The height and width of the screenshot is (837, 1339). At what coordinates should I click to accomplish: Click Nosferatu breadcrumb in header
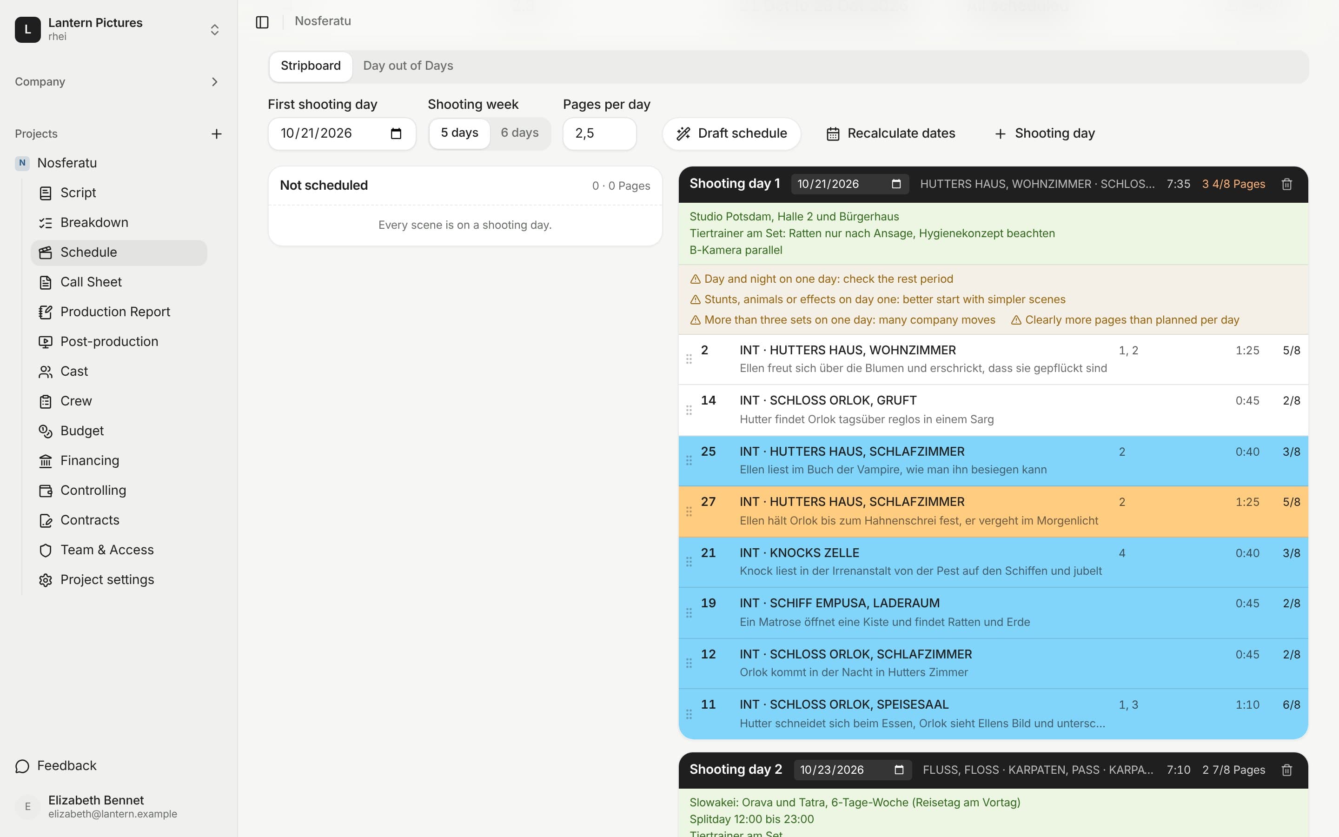click(x=323, y=21)
